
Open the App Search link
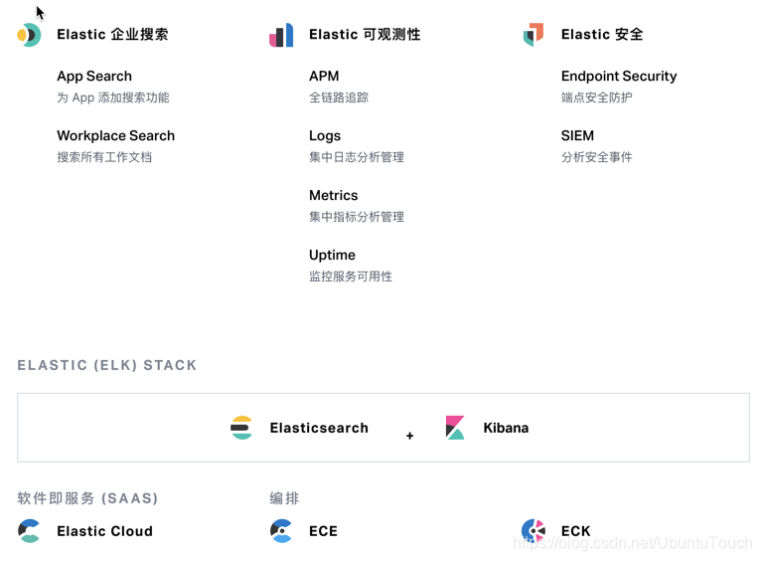coord(94,76)
